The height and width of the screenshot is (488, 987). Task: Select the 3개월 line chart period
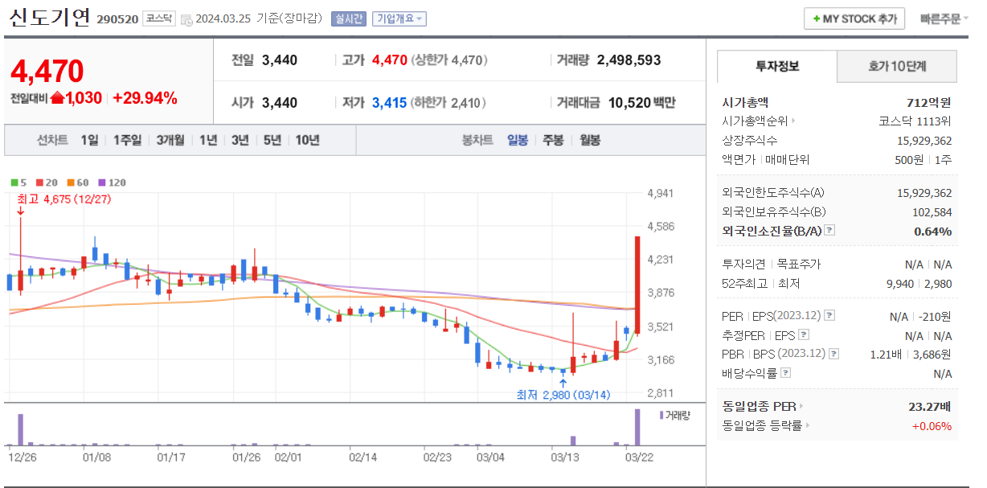click(170, 140)
